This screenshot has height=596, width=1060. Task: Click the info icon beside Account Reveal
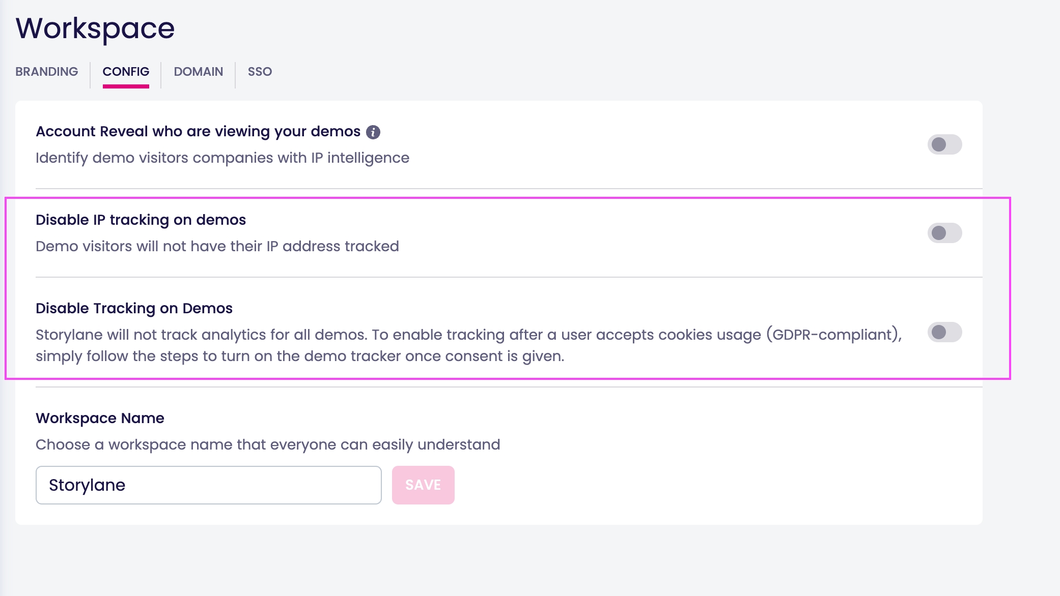pos(373,132)
